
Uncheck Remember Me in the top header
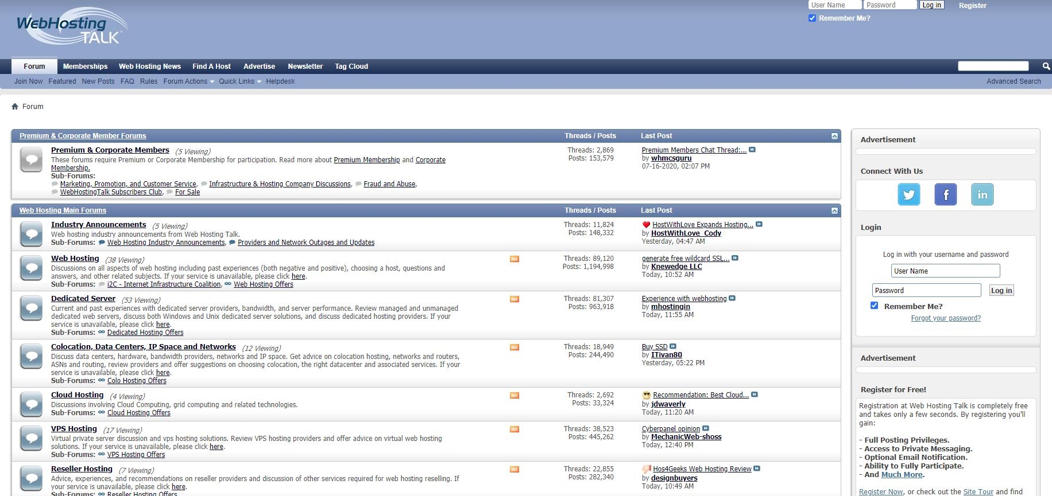[x=812, y=18]
